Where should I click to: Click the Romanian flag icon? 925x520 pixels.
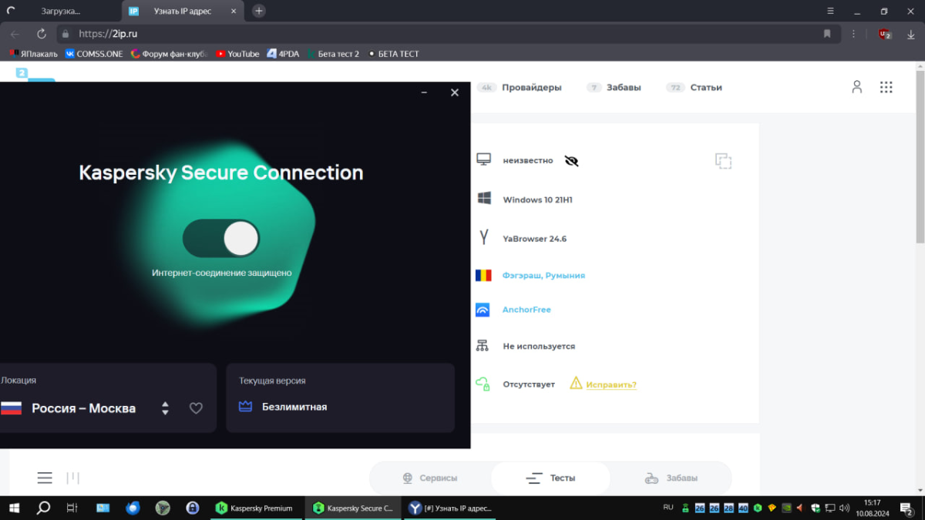click(483, 275)
